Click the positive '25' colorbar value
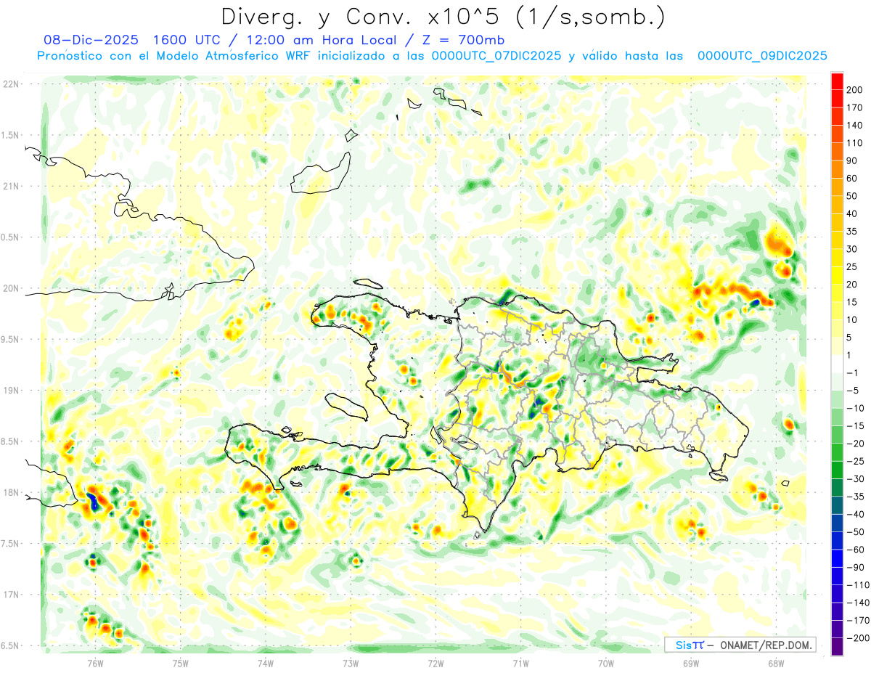 pos(852,266)
